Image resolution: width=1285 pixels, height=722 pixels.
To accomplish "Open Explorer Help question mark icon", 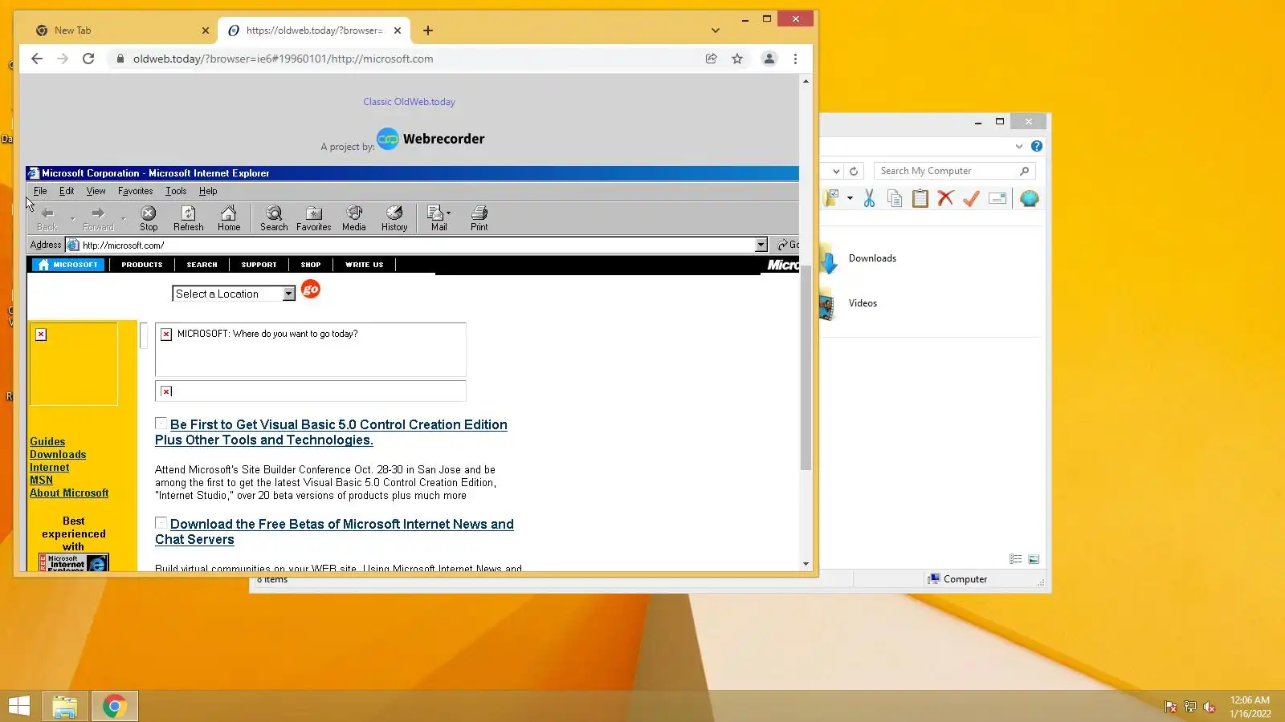I will click(1037, 146).
